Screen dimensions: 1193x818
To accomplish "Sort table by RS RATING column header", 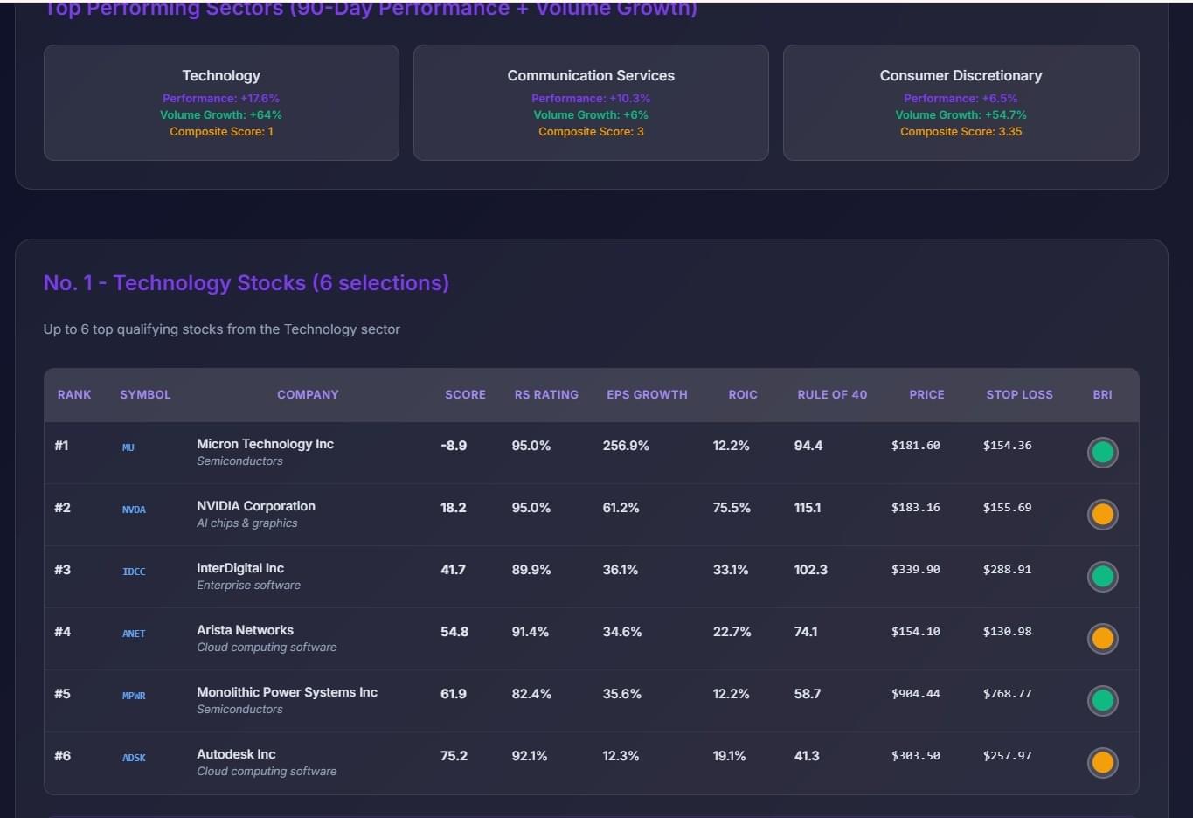I will pyautogui.click(x=546, y=395).
